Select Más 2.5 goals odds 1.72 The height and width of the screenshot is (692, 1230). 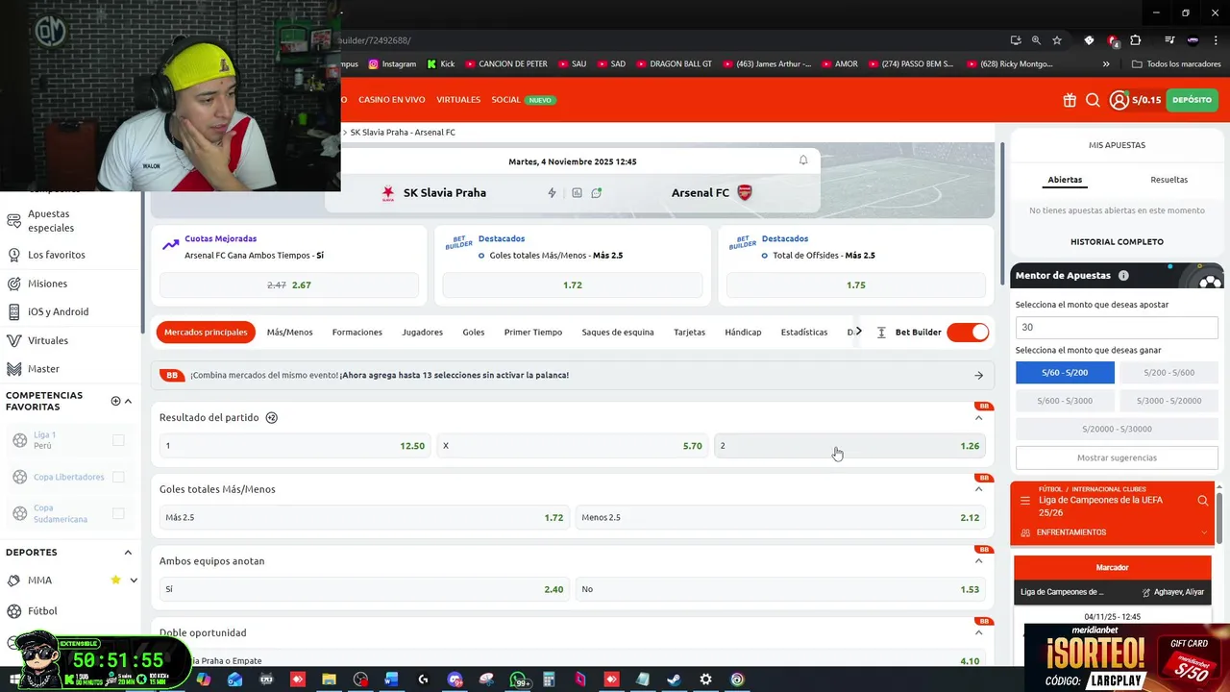364,518
